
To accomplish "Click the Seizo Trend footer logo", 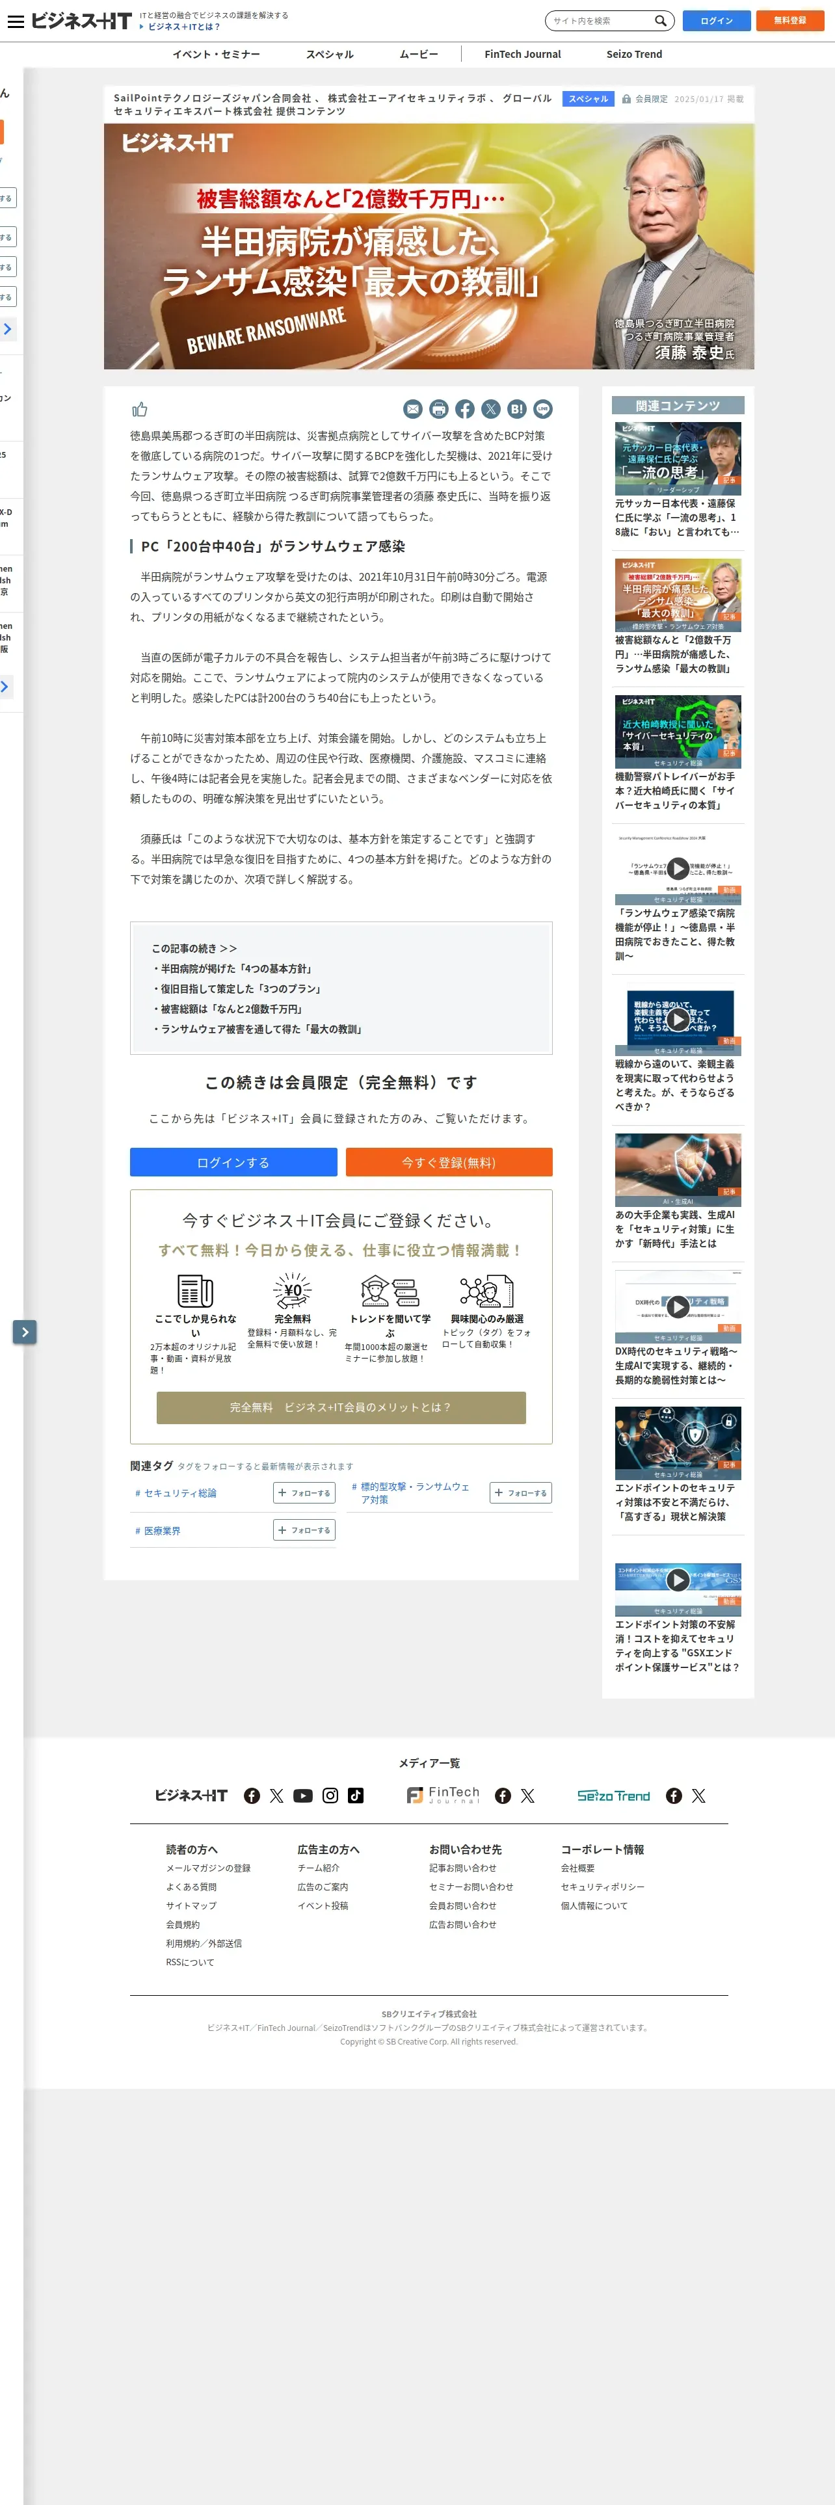I will (x=613, y=1795).
